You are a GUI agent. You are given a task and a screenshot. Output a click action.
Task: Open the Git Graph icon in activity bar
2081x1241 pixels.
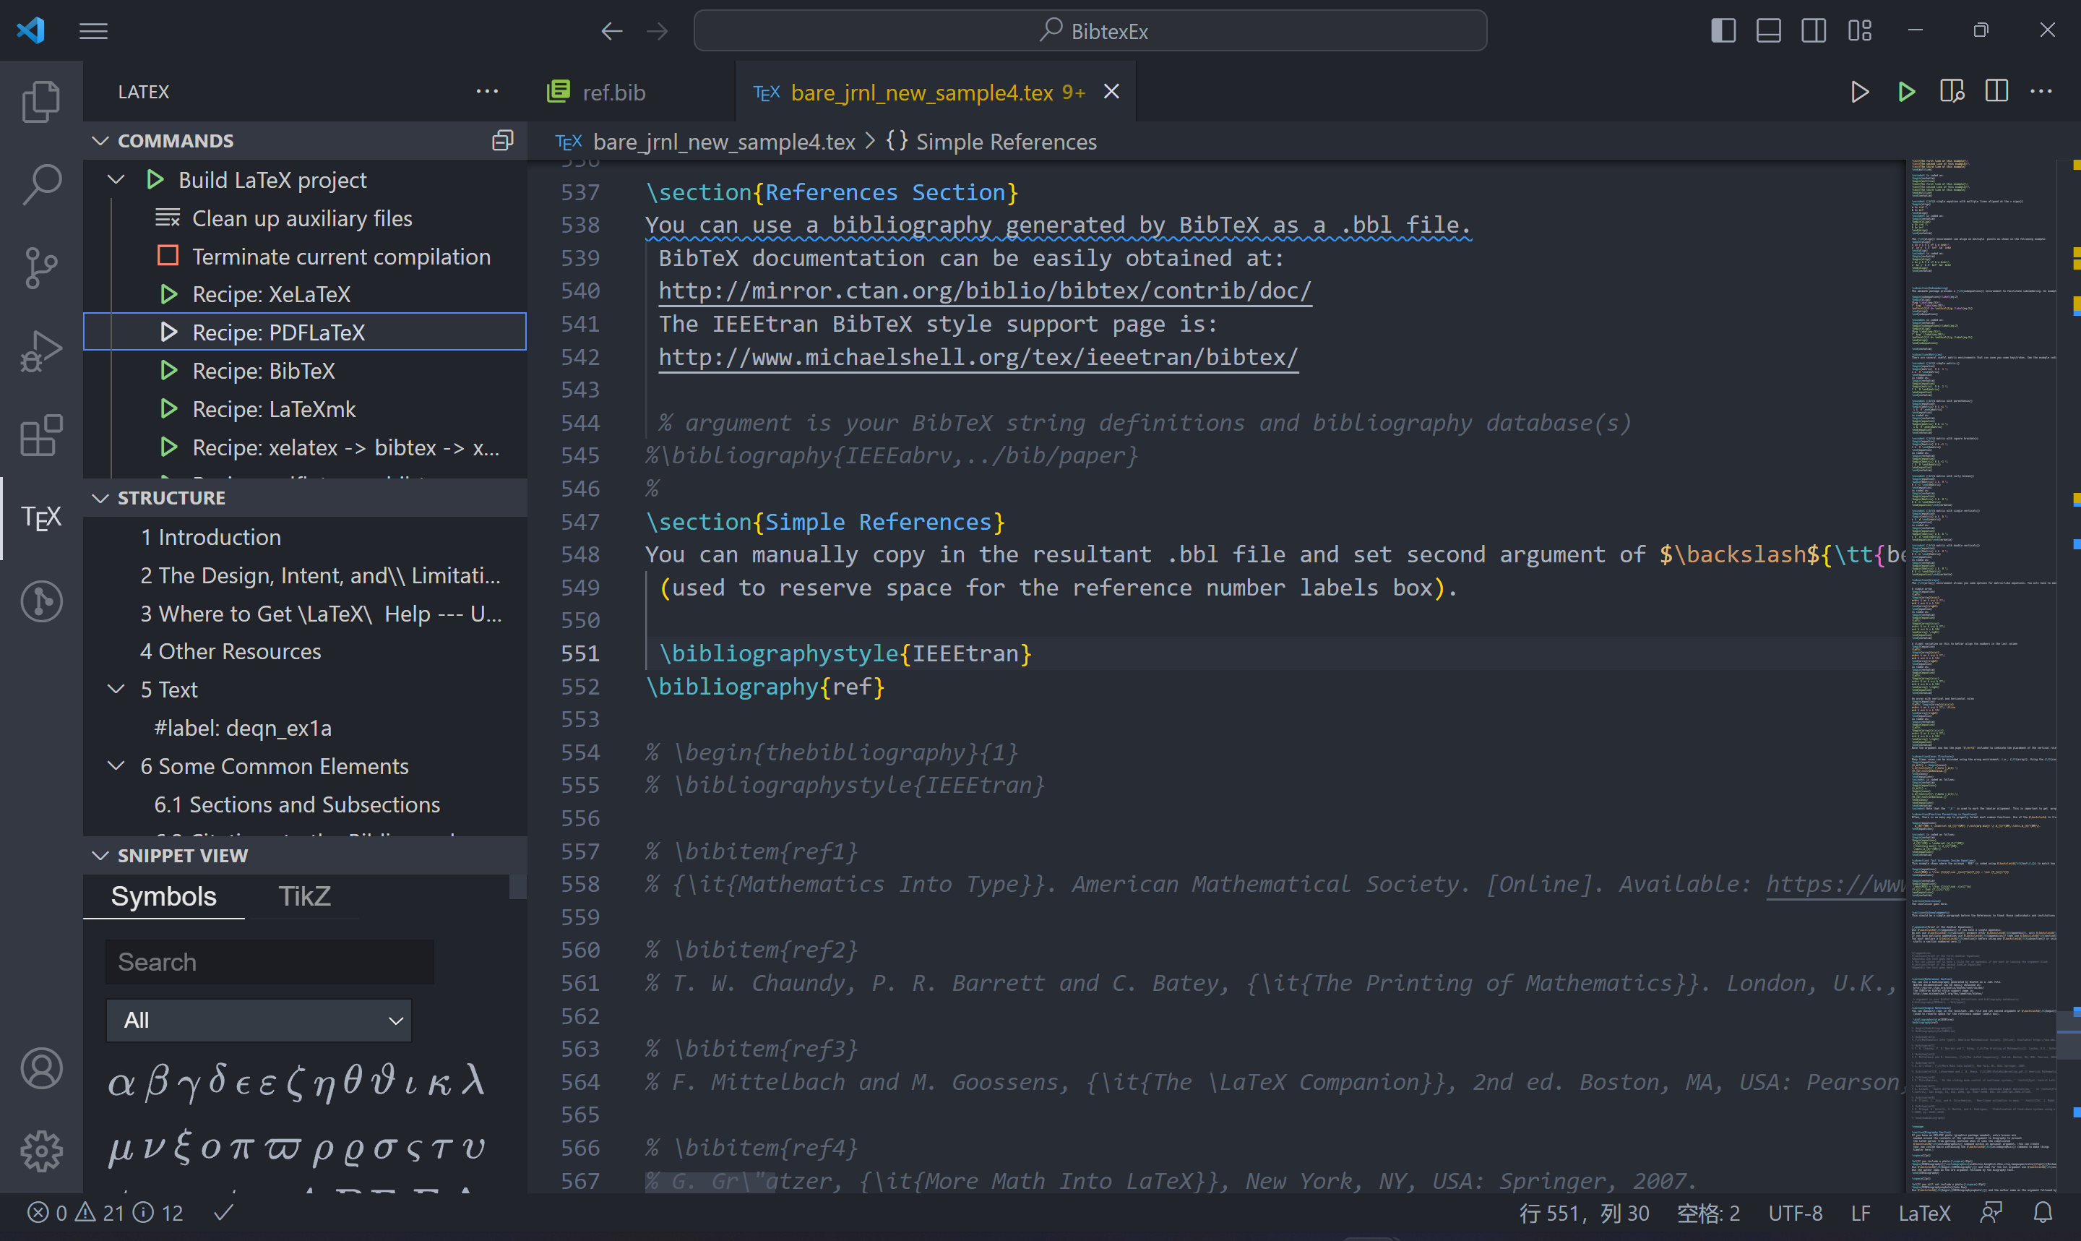pyautogui.click(x=41, y=601)
